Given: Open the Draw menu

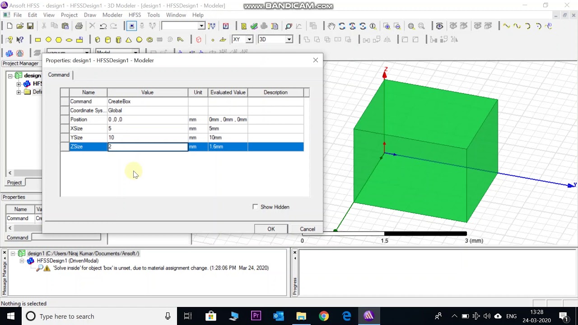Looking at the screenshot, I should click(x=90, y=15).
